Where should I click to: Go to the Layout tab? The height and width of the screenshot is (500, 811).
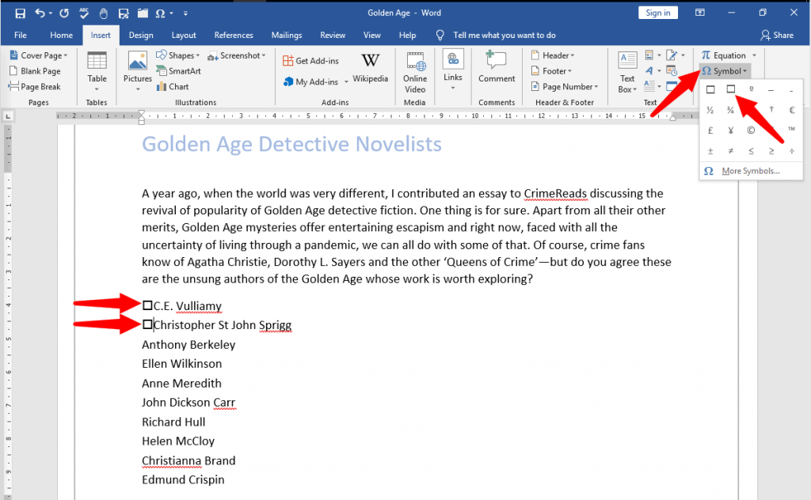click(x=184, y=35)
